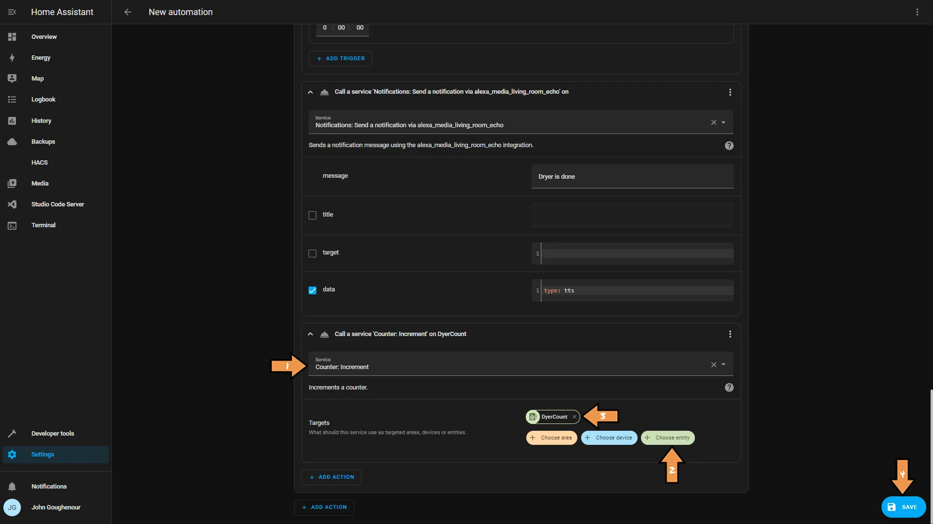Click the History chart icon
Image resolution: width=933 pixels, height=524 pixels.
12,121
